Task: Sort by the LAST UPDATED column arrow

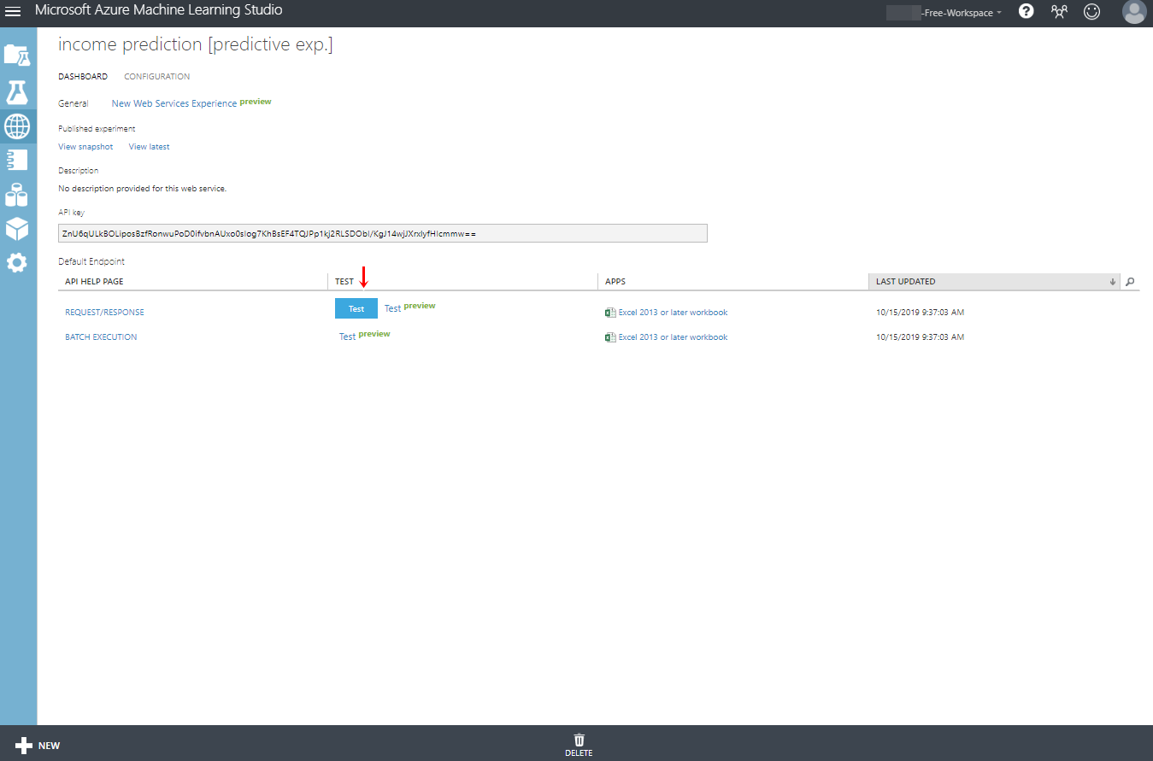Action: 1112,282
